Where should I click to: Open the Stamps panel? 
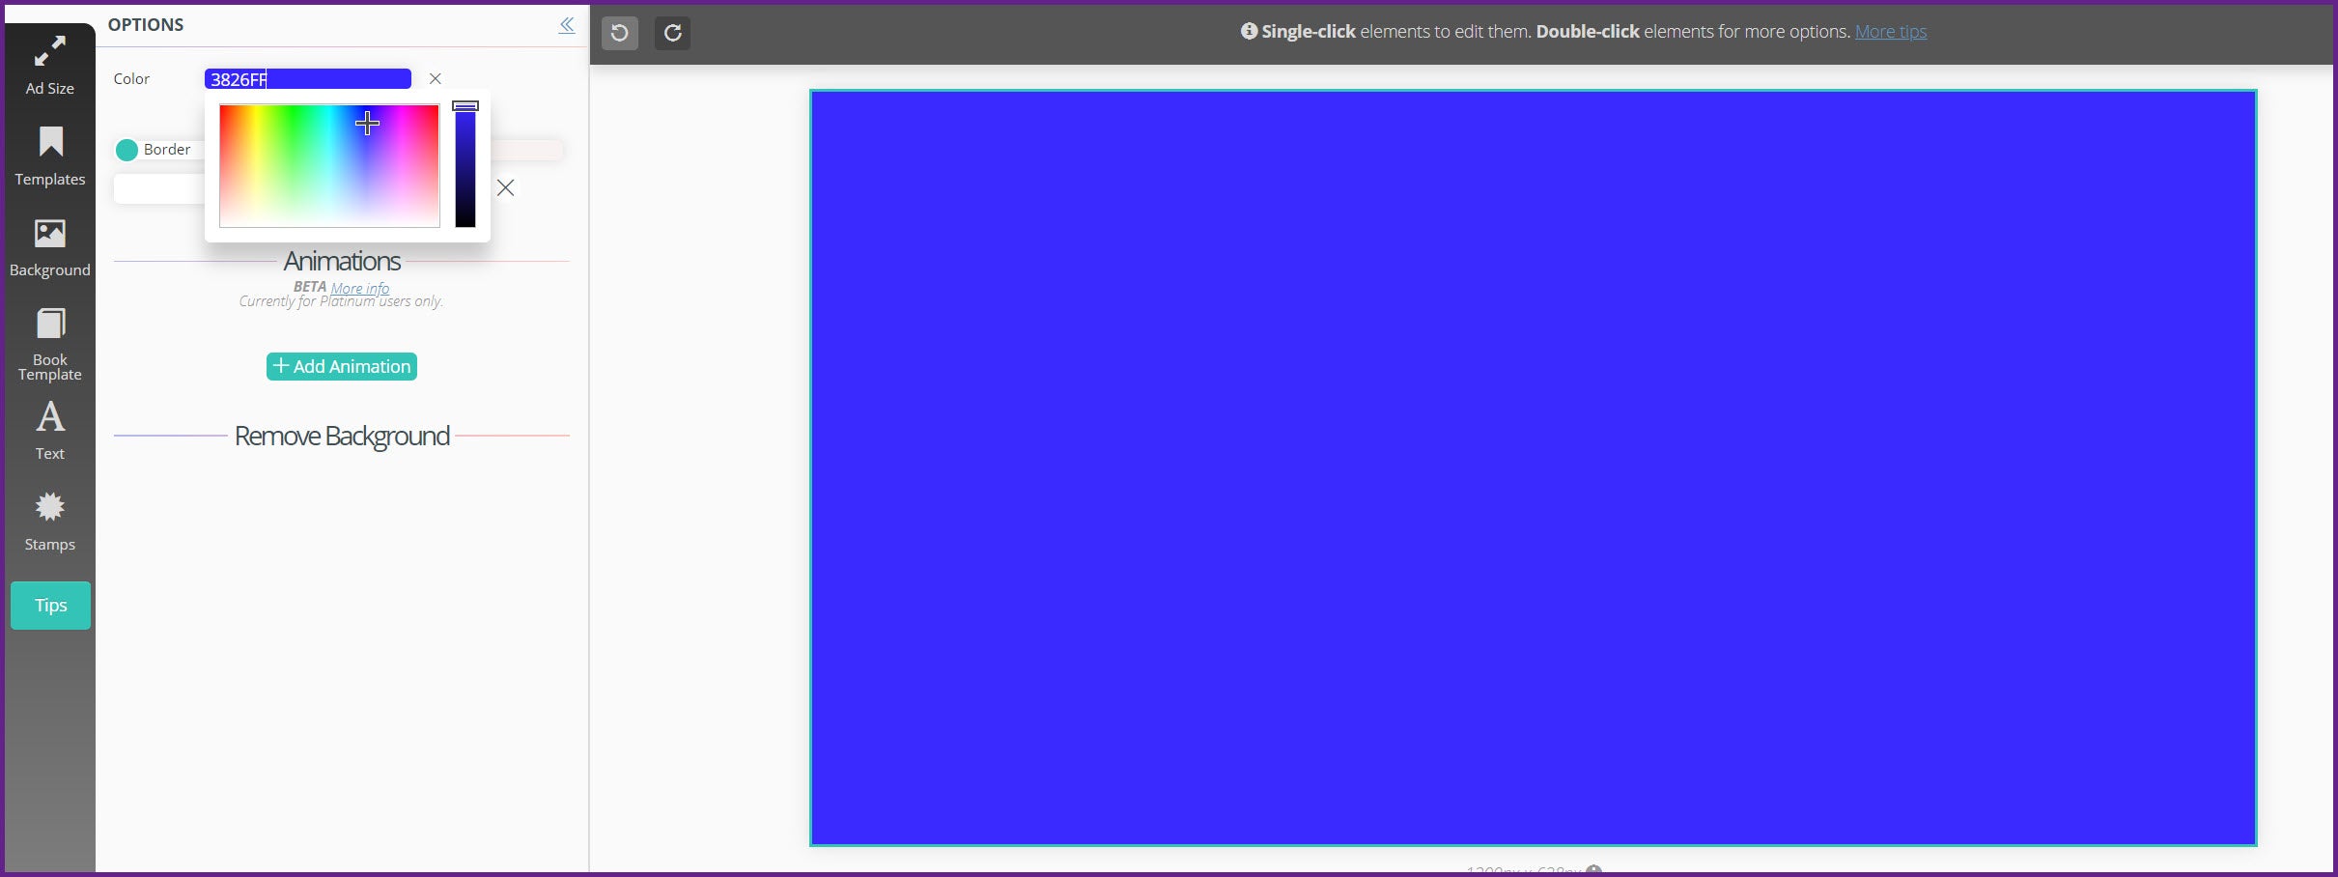click(x=49, y=522)
